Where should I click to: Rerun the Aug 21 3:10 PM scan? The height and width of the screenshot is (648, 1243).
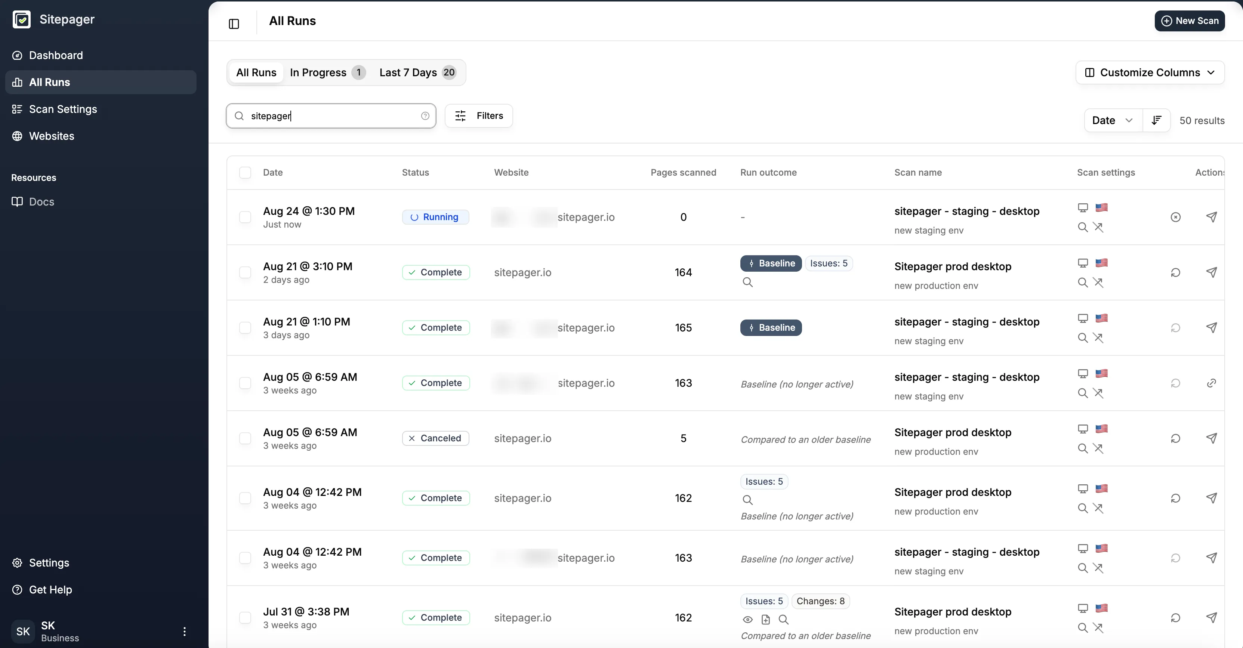(1176, 272)
